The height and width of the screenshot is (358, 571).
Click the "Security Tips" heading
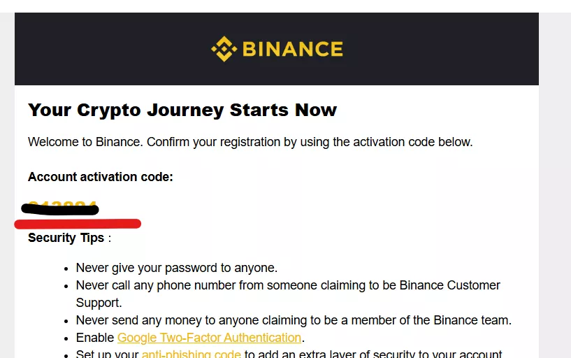(x=66, y=238)
